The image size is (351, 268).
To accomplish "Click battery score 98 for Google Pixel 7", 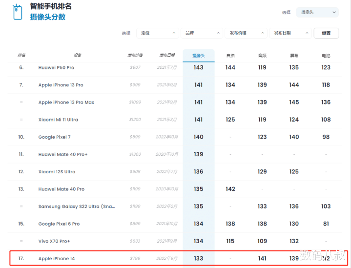I will coord(326,137).
